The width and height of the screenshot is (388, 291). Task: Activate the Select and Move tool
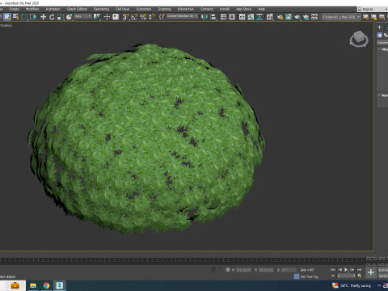[x=43, y=17]
